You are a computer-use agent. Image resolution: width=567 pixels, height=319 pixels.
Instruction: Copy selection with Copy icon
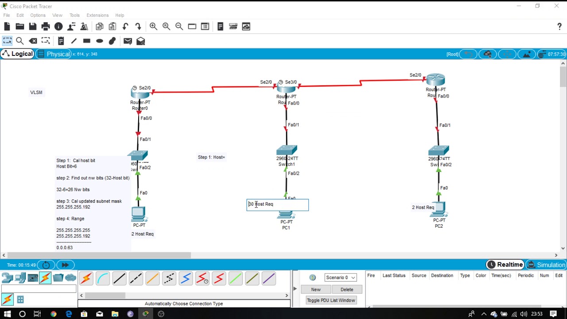click(x=100, y=27)
